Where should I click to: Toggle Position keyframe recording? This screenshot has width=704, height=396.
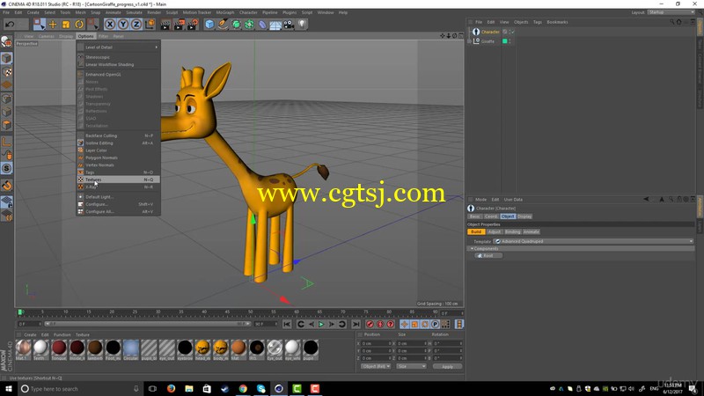point(404,324)
